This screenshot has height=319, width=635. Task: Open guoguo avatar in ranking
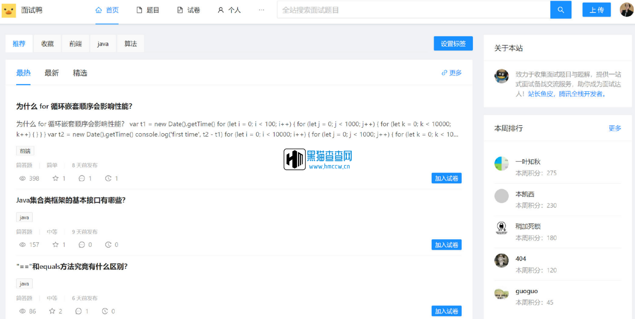click(x=501, y=293)
